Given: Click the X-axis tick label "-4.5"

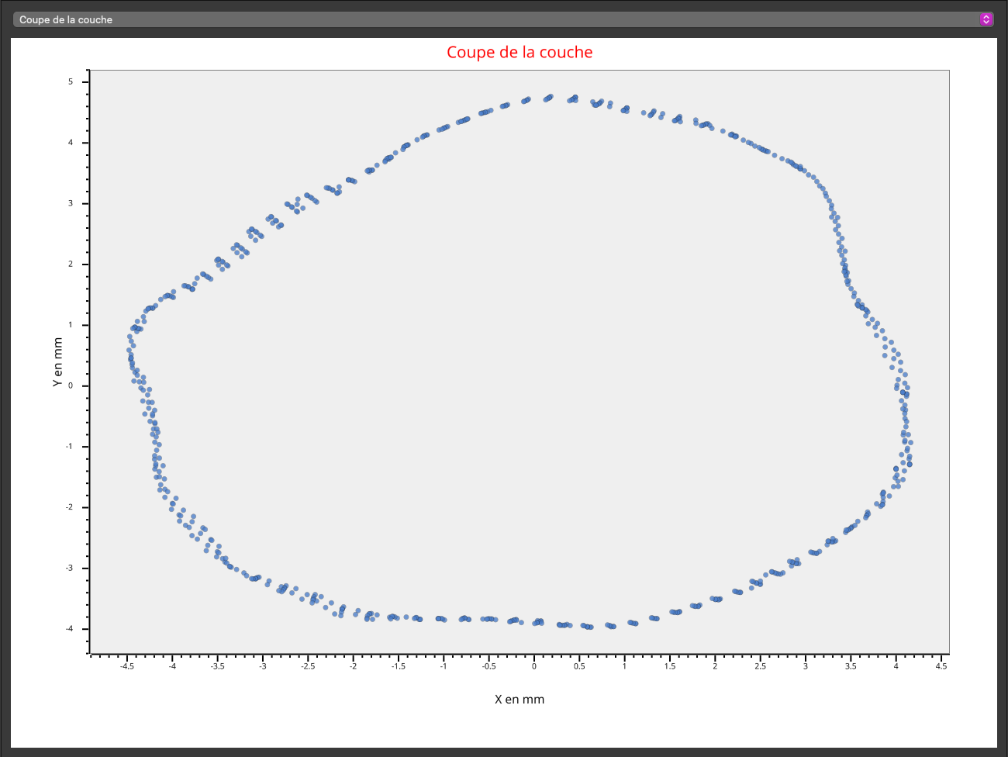Looking at the screenshot, I should click(127, 665).
